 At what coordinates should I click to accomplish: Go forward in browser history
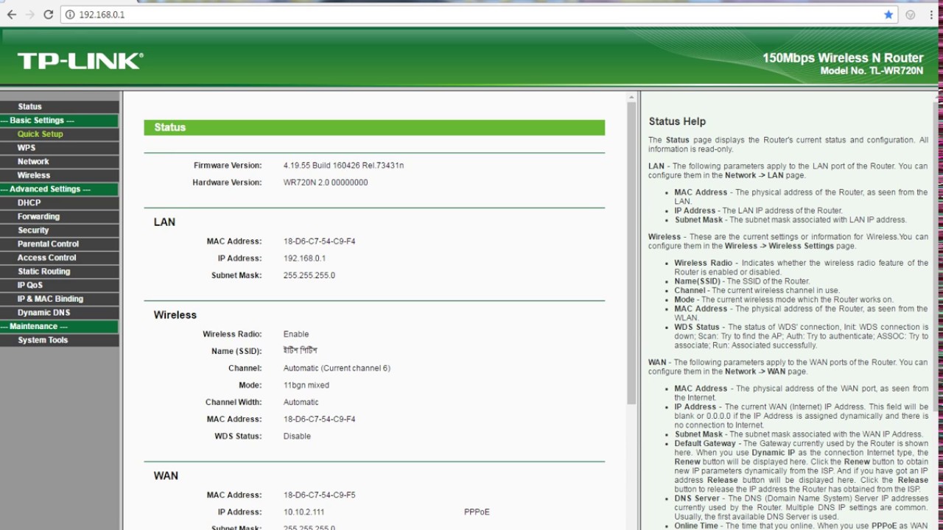point(29,14)
